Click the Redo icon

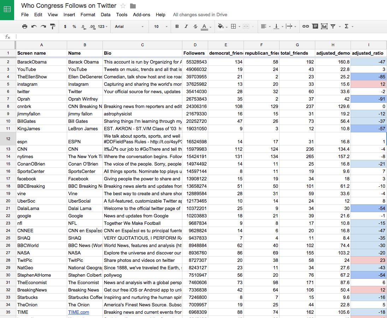pos(43,26)
